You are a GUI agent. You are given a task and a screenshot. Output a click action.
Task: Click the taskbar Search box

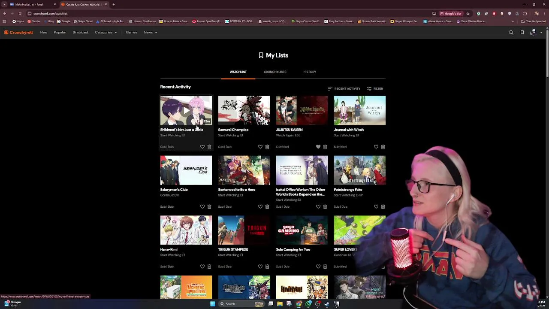click(x=242, y=304)
